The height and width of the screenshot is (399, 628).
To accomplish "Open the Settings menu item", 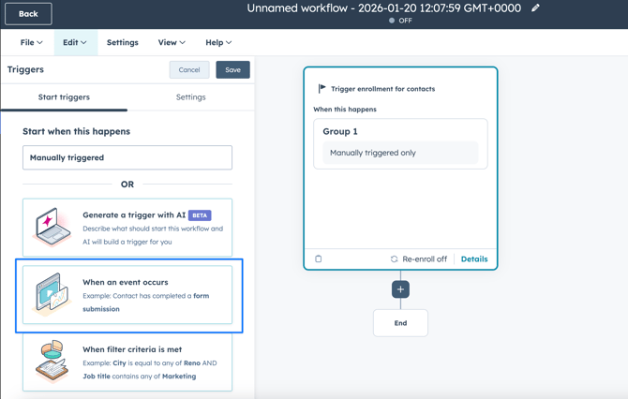I will coord(122,42).
